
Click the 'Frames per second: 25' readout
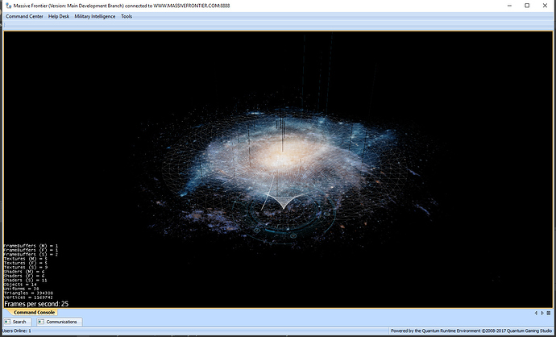click(36, 304)
